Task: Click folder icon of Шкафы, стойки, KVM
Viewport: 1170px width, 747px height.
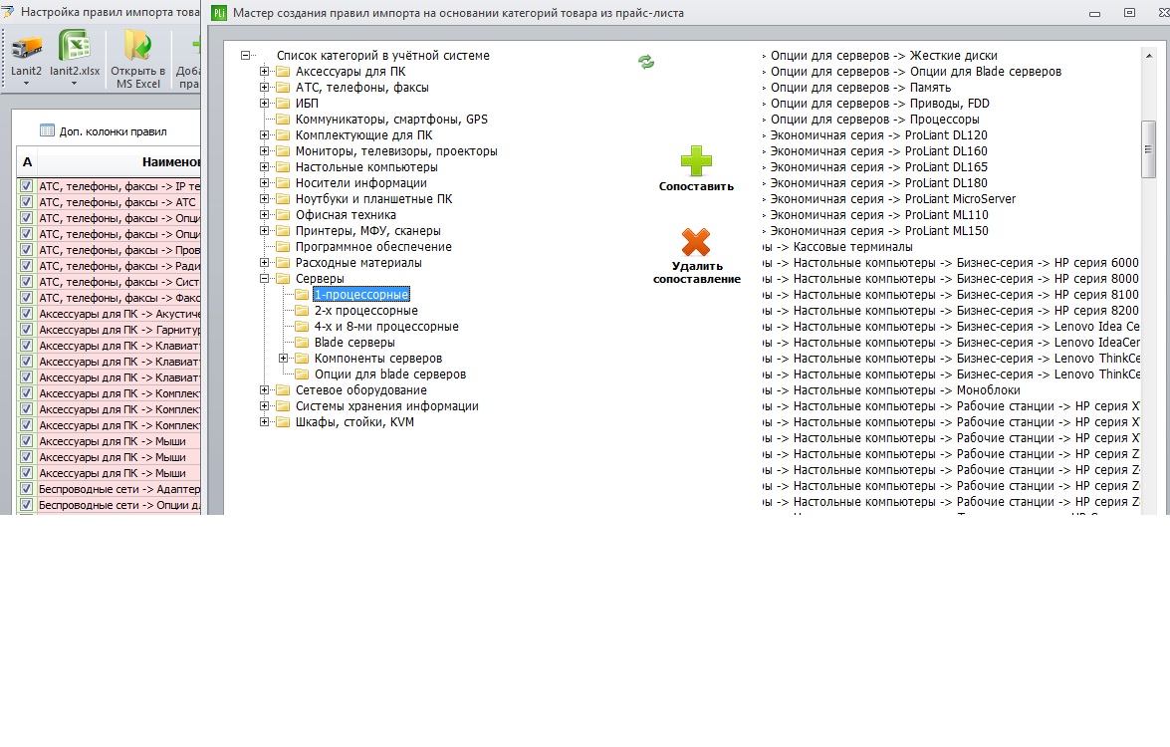Action: click(x=283, y=422)
